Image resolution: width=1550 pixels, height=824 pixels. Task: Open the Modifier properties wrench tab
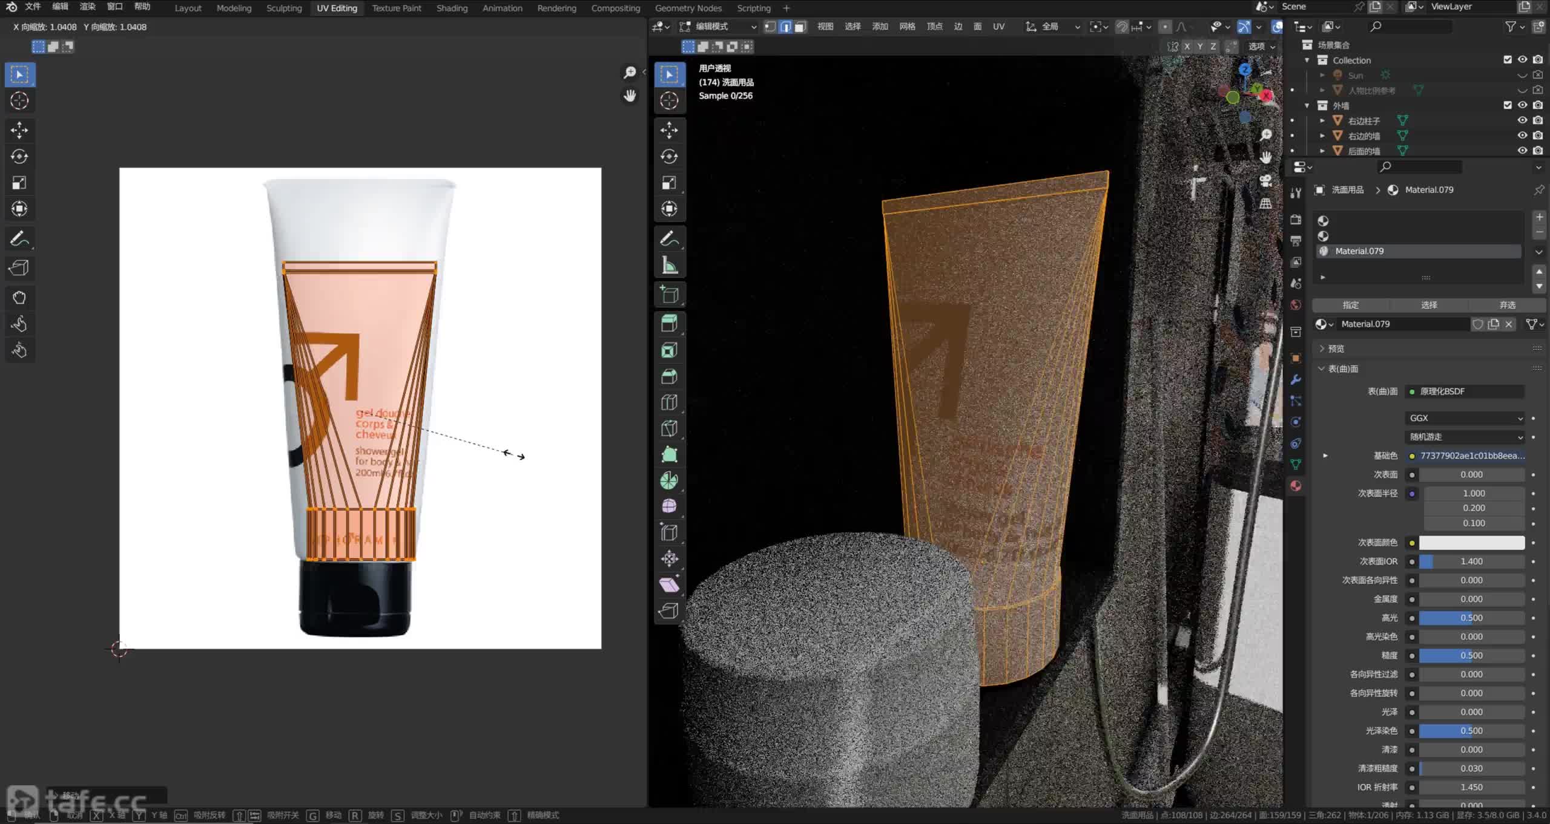(x=1296, y=379)
